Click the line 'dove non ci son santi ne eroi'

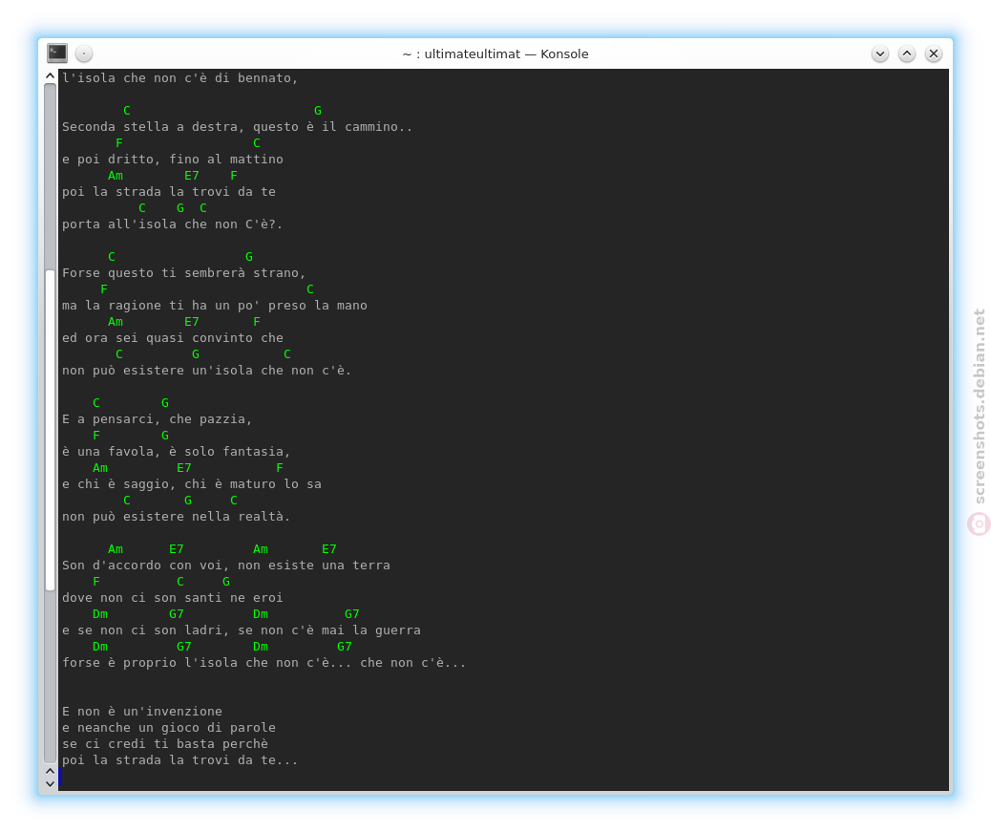coord(173,597)
